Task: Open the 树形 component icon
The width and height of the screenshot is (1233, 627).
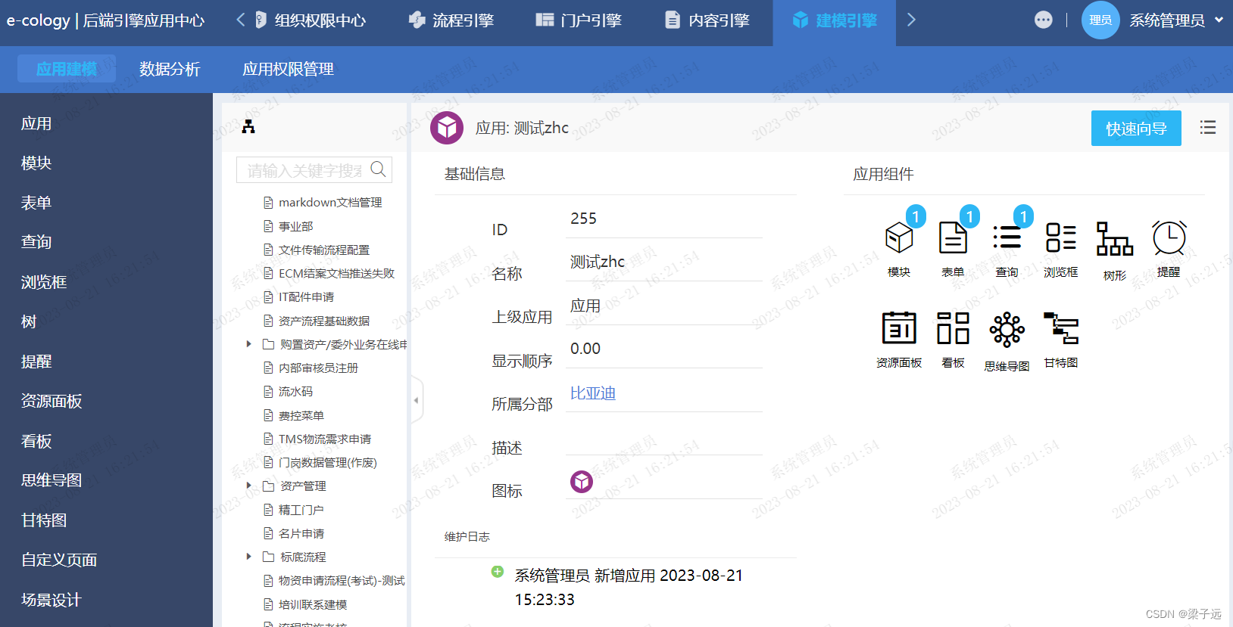Action: [x=1115, y=238]
